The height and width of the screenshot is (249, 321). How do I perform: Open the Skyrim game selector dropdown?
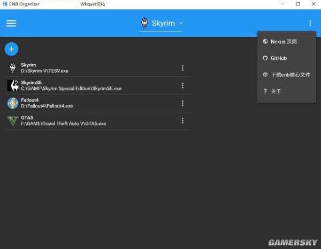pyautogui.click(x=161, y=24)
